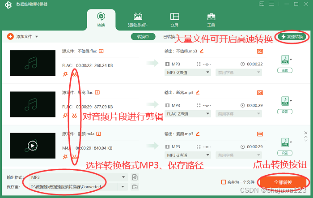
Task: Switch to the 转换 tab
Action: 101,20
